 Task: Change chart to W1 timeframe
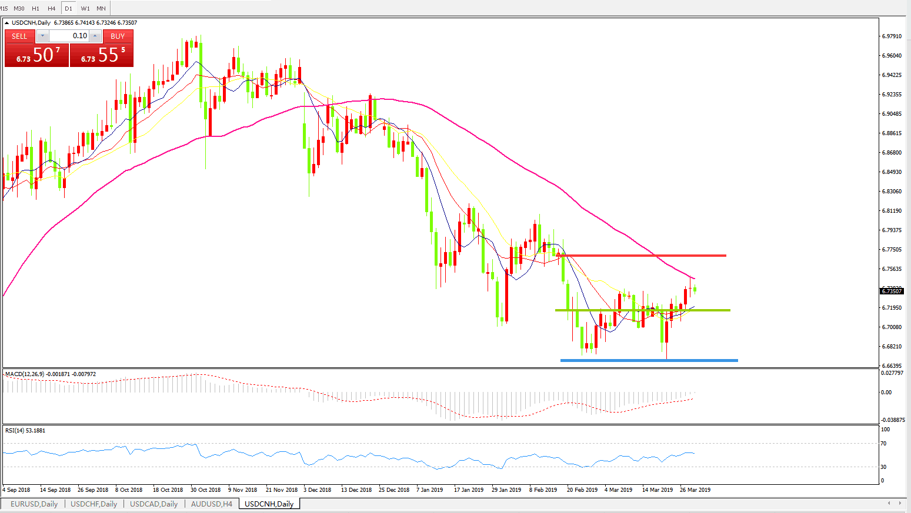[x=85, y=8]
